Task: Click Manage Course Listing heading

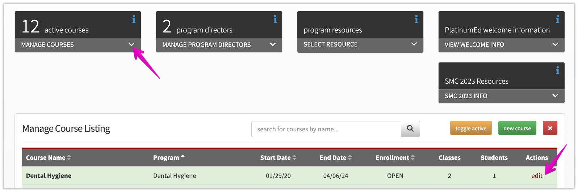Action: [x=66, y=128]
